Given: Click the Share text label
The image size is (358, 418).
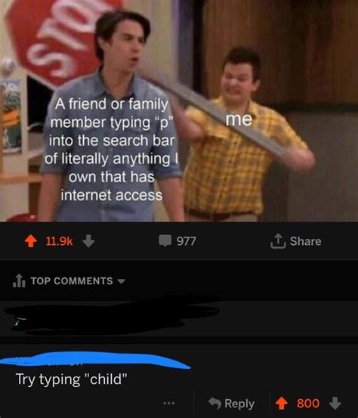Looking at the screenshot, I should tap(306, 241).
